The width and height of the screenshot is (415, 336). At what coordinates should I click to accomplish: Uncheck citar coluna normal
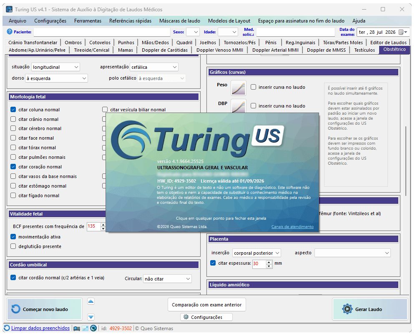click(x=13, y=110)
